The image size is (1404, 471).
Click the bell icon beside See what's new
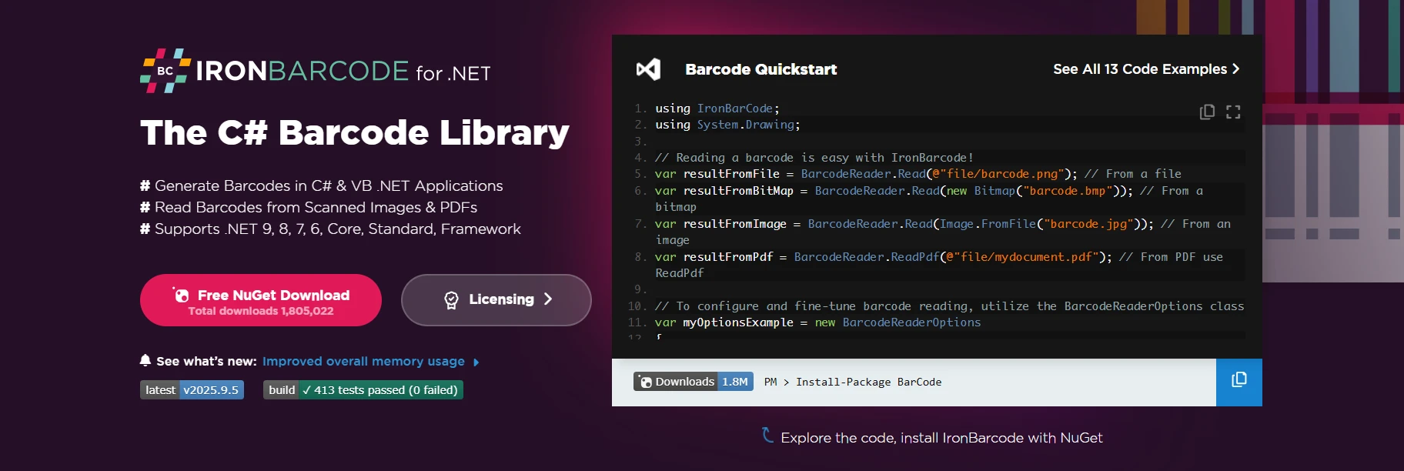[x=145, y=360]
